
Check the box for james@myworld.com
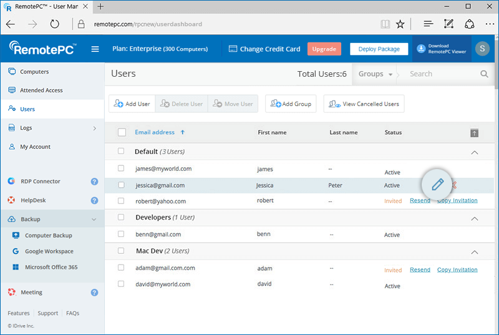(122, 169)
